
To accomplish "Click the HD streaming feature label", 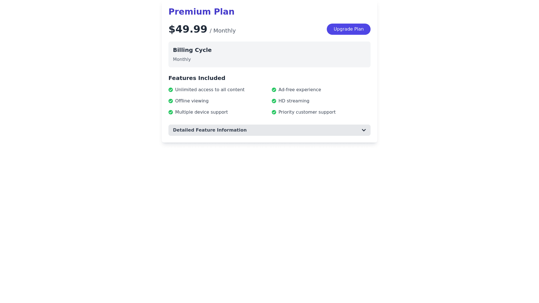I will tap(294, 101).
